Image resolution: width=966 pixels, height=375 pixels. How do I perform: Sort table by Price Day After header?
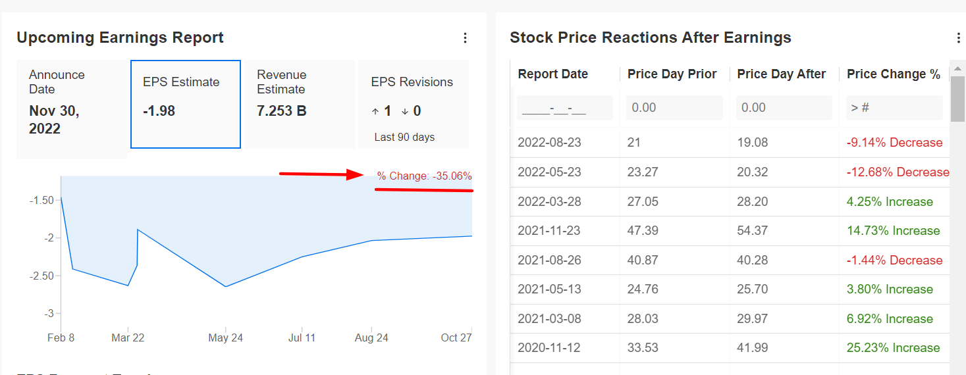click(781, 74)
